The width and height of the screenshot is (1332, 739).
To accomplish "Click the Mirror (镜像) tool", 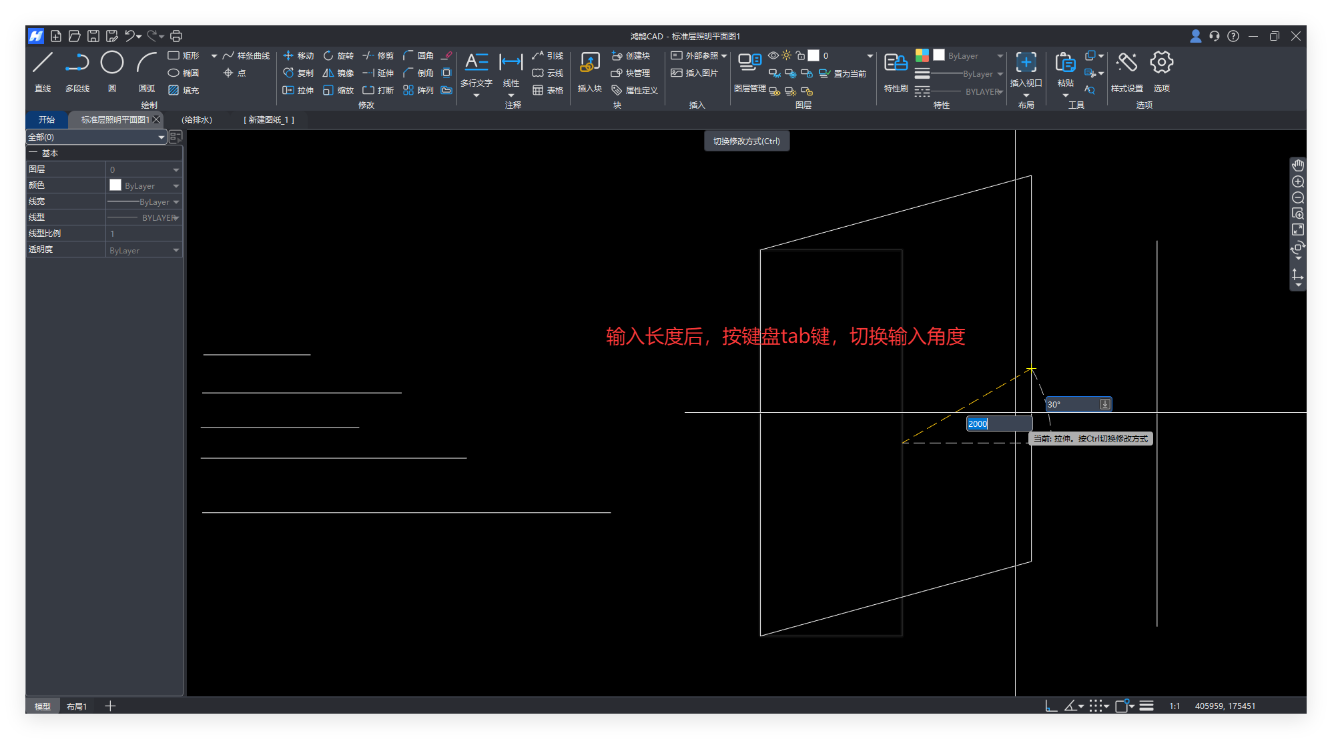I will pyautogui.click(x=338, y=73).
